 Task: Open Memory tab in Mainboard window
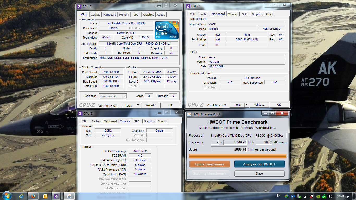(x=233, y=14)
